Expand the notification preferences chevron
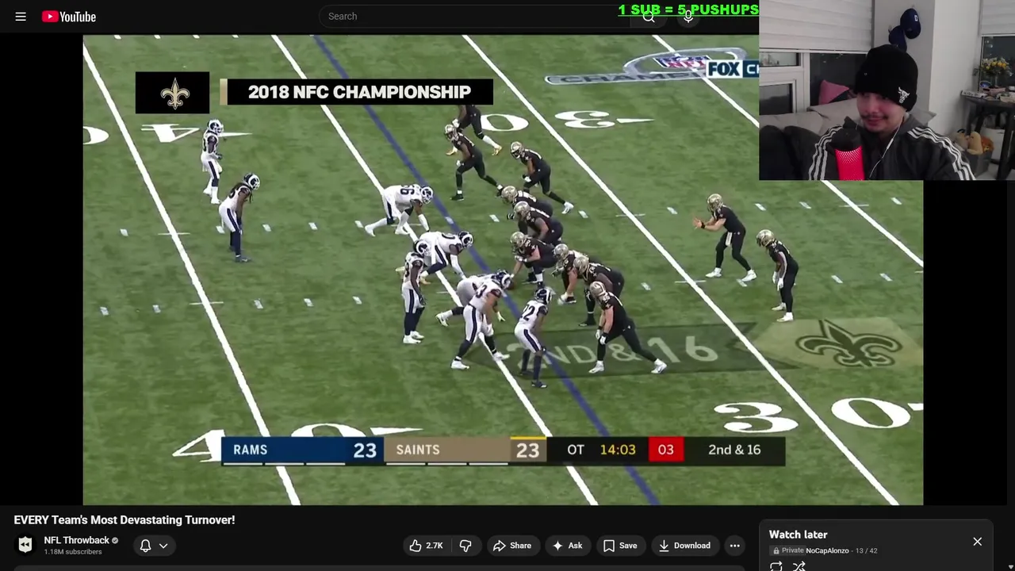 pos(163,546)
